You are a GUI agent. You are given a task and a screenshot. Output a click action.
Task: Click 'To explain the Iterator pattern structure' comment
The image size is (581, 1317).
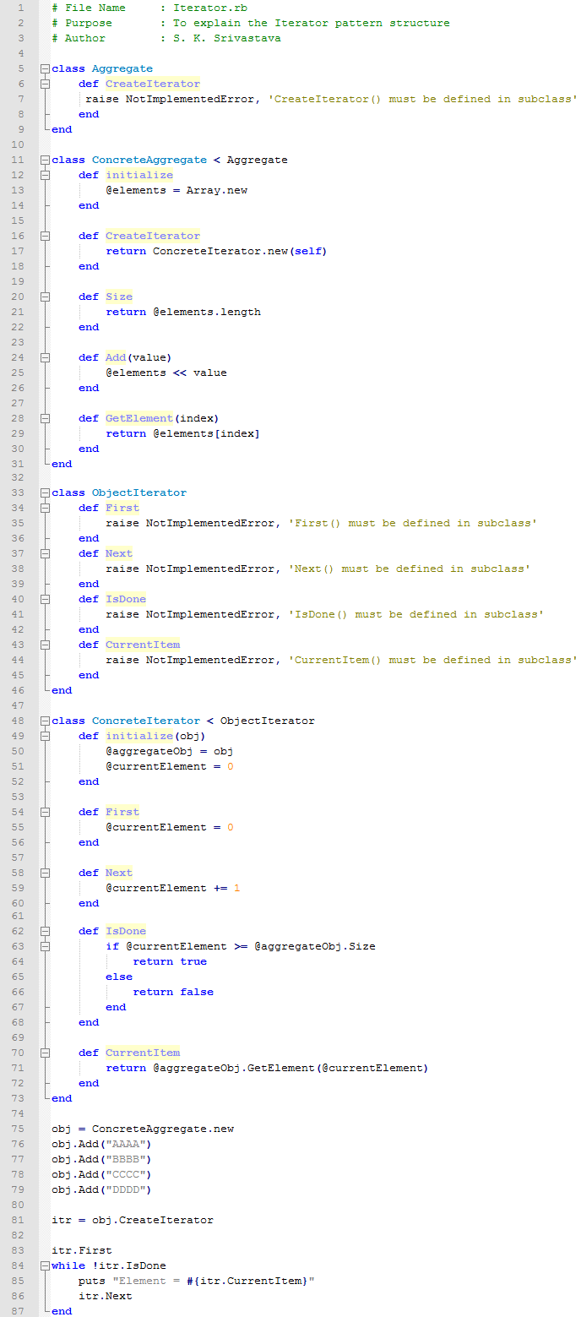click(312, 23)
